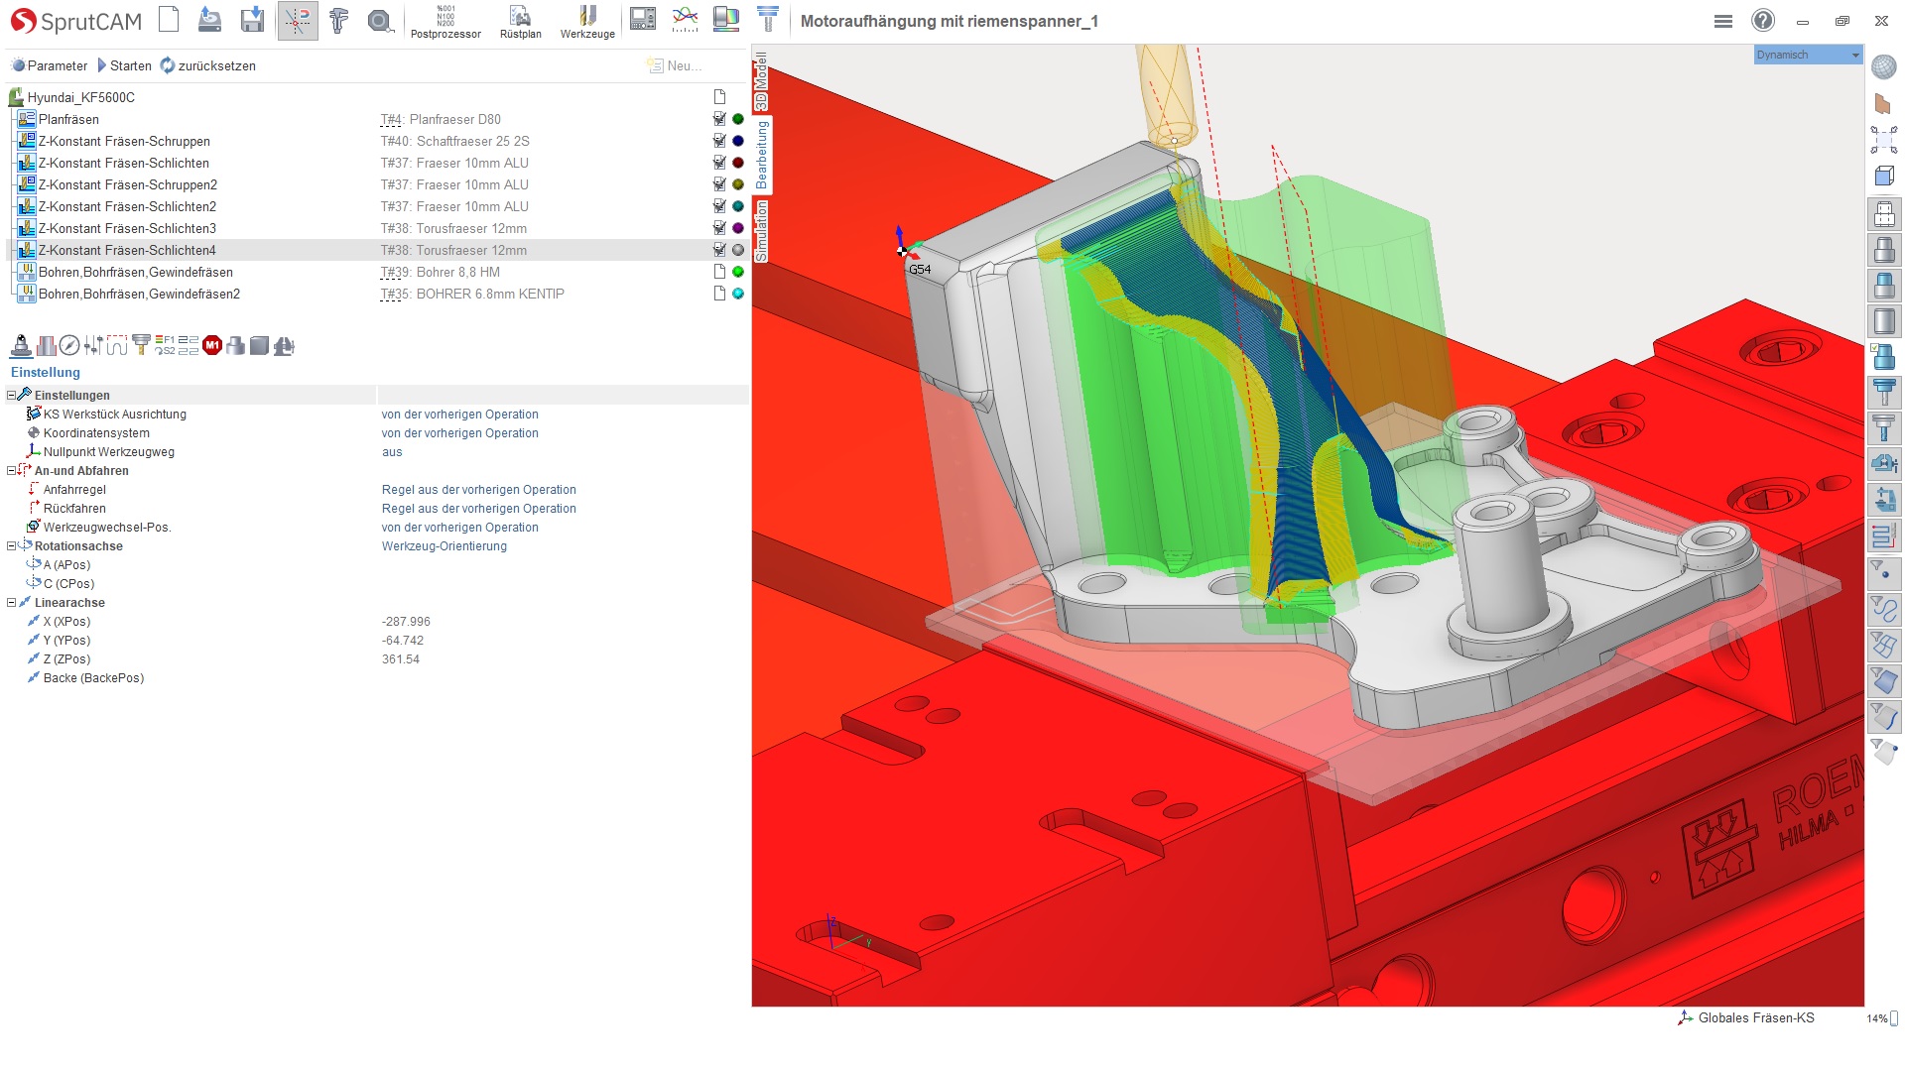
Task: Open the load-project icon next to New
Action: [x=210, y=20]
